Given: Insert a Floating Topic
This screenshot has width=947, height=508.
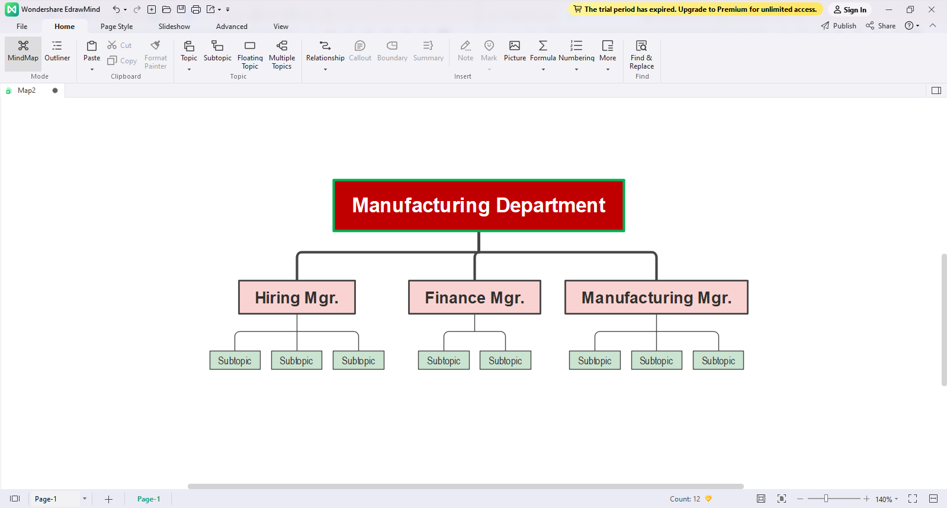Looking at the screenshot, I should coord(250,54).
